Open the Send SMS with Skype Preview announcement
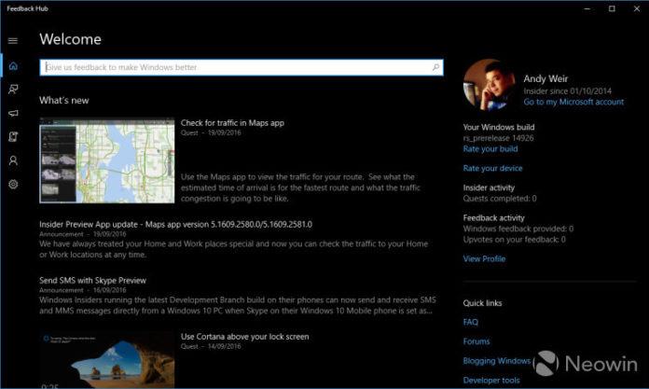The height and width of the screenshot is (389, 649). [92, 281]
